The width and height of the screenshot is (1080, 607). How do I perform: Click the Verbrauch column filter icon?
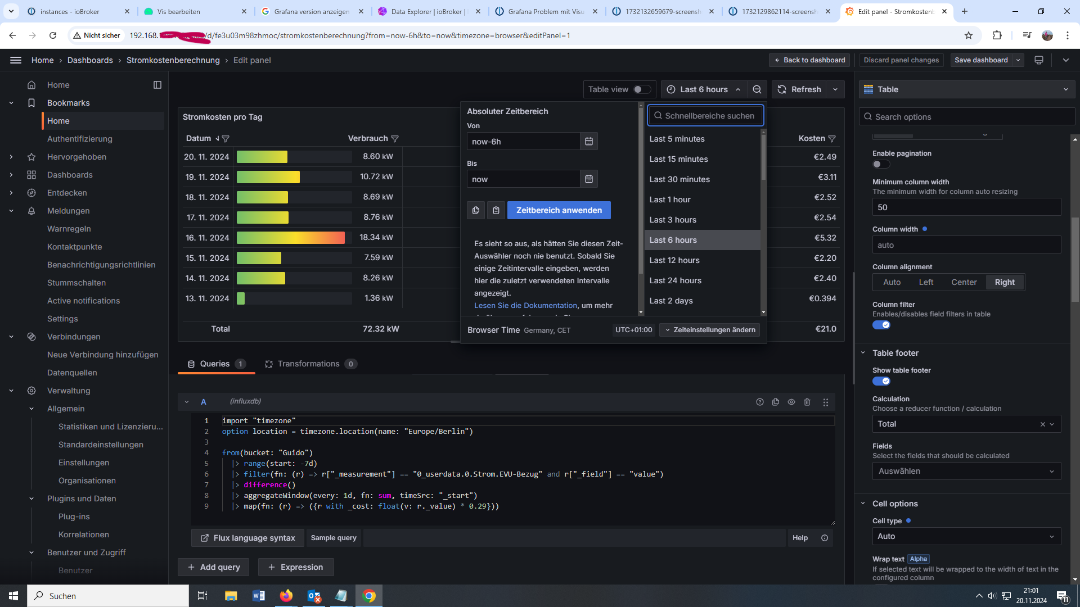395,139
